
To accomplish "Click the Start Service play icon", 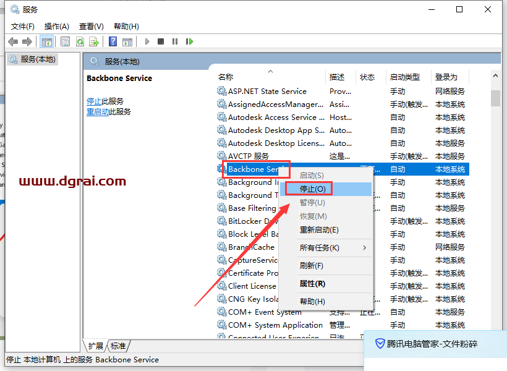I will click(x=147, y=41).
